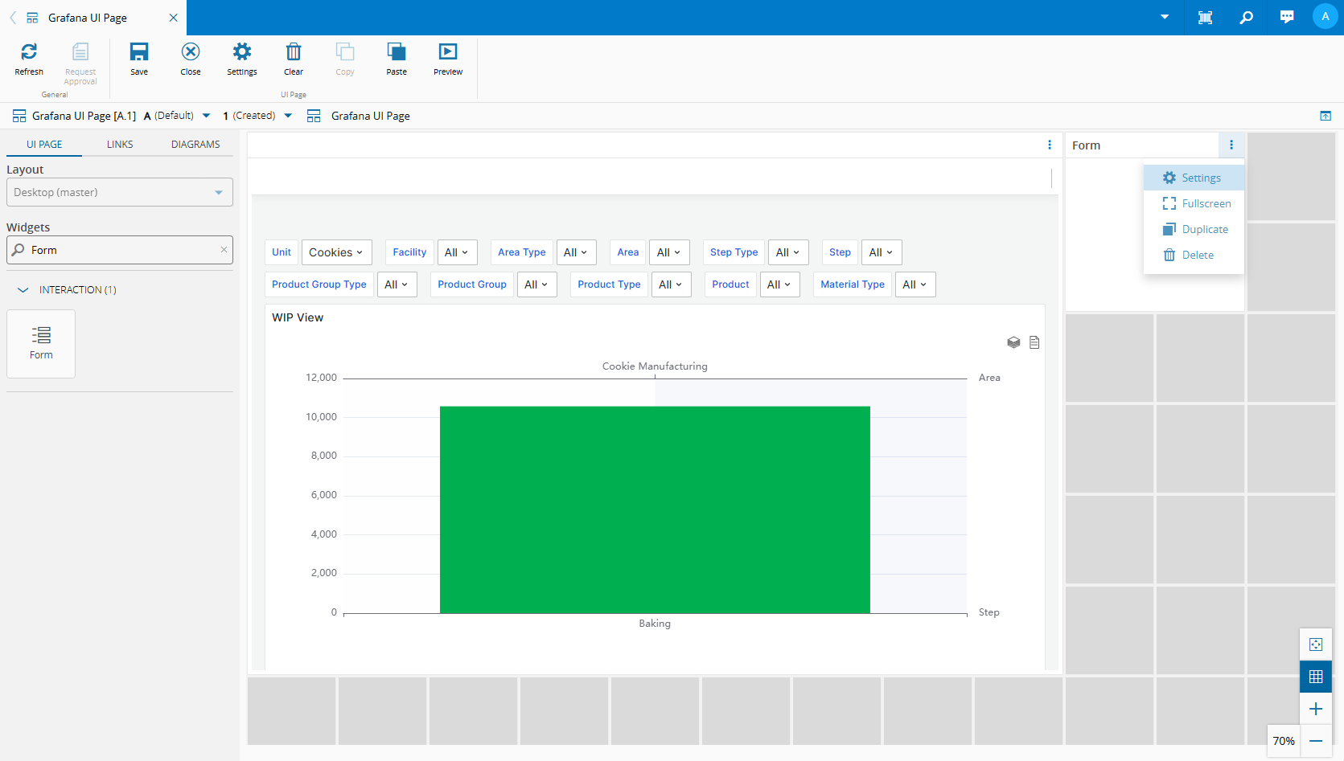
Task: Toggle the fit-to-screen button above grid
Action: point(1316,644)
